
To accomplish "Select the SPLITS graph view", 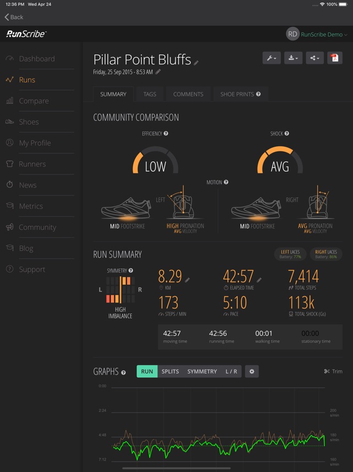I will point(170,371).
